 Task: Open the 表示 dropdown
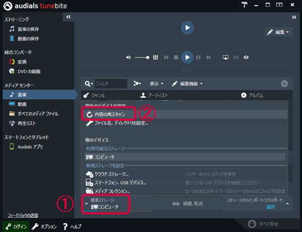[x=157, y=84]
